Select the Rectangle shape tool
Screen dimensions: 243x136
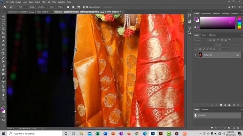3,91
